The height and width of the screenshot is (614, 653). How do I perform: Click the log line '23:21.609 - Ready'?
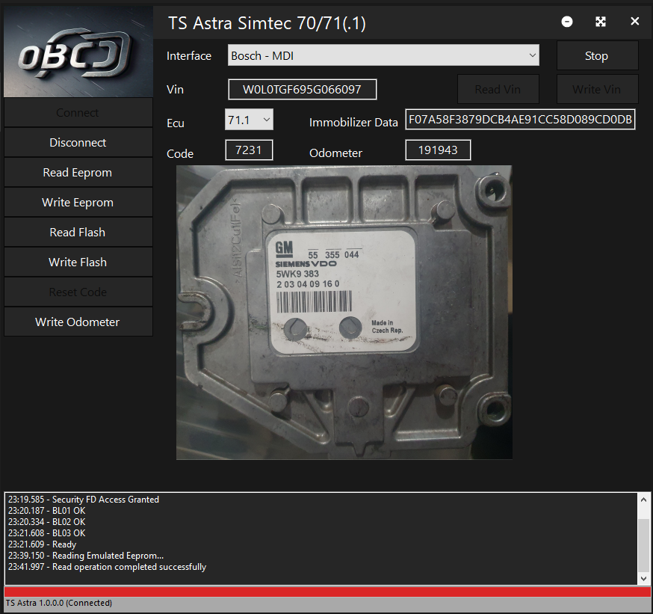click(x=42, y=544)
